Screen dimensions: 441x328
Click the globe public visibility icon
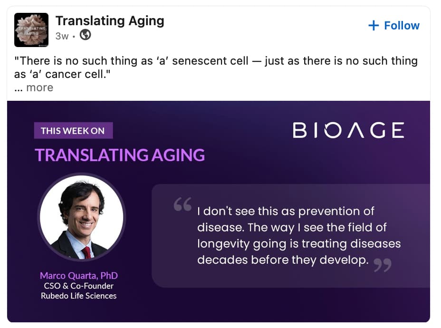85,35
